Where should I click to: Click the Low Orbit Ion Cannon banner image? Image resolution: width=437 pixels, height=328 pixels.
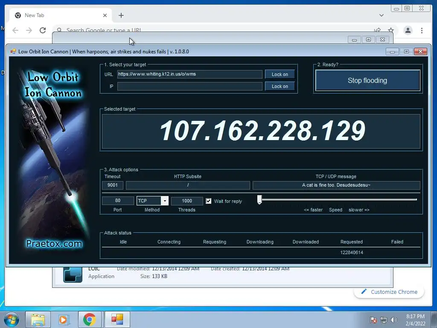click(x=53, y=160)
